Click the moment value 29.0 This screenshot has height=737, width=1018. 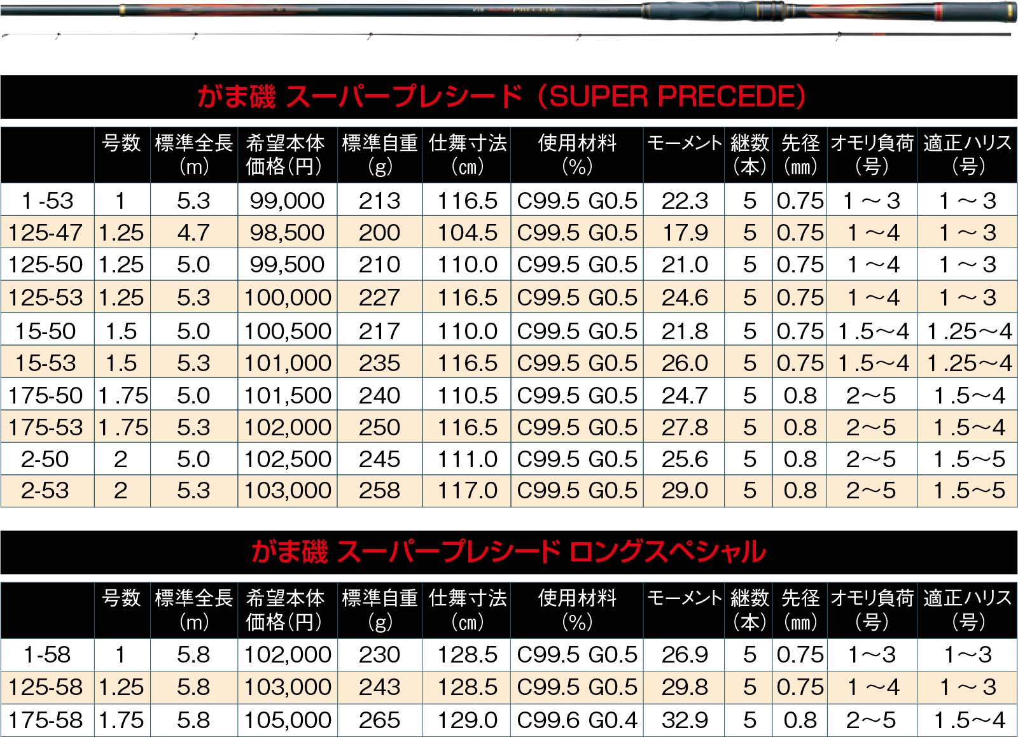coord(685,490)
